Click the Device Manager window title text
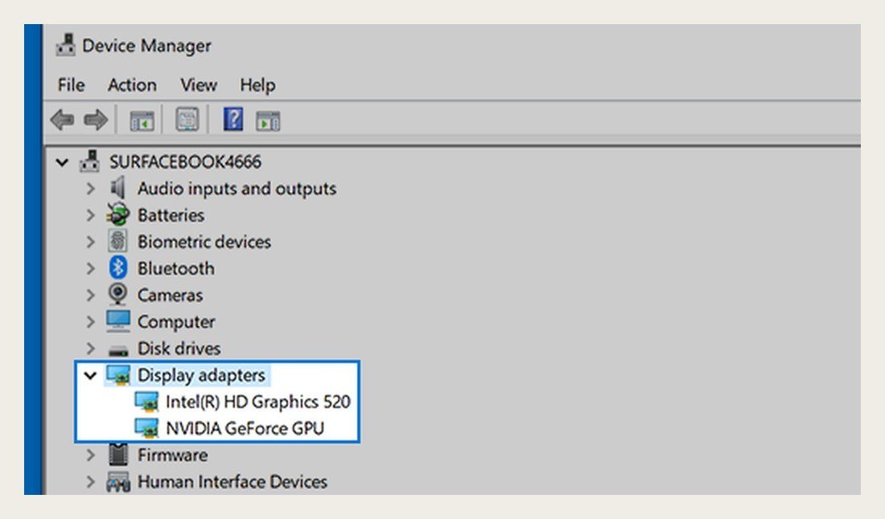 146,46
